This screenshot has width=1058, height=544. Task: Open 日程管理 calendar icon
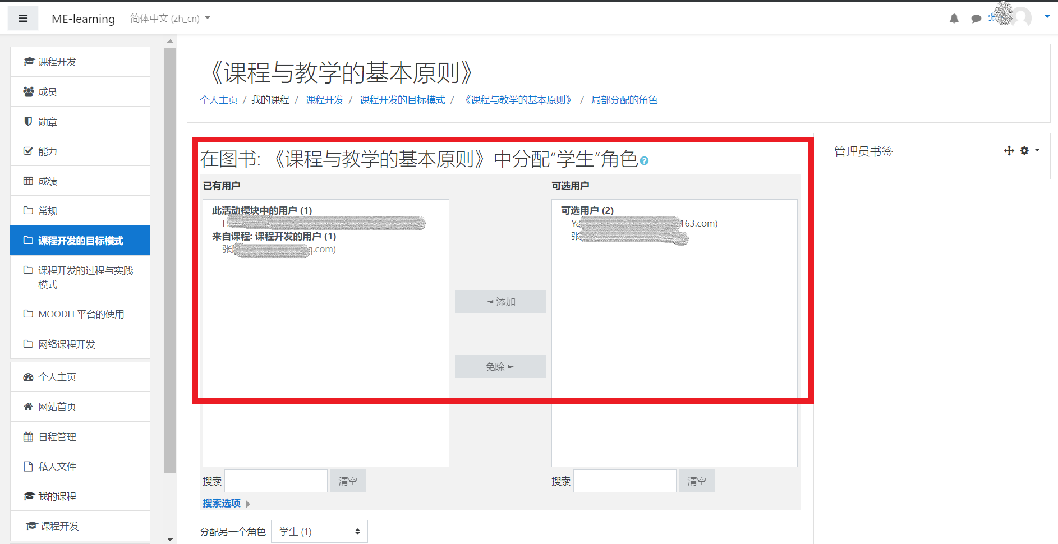pos(28,436)
